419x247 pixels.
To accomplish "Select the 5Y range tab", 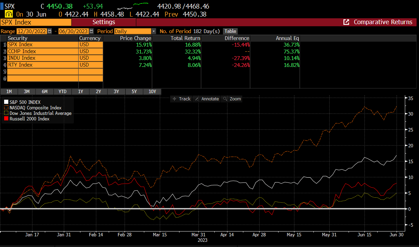I will tap(134, 91).
